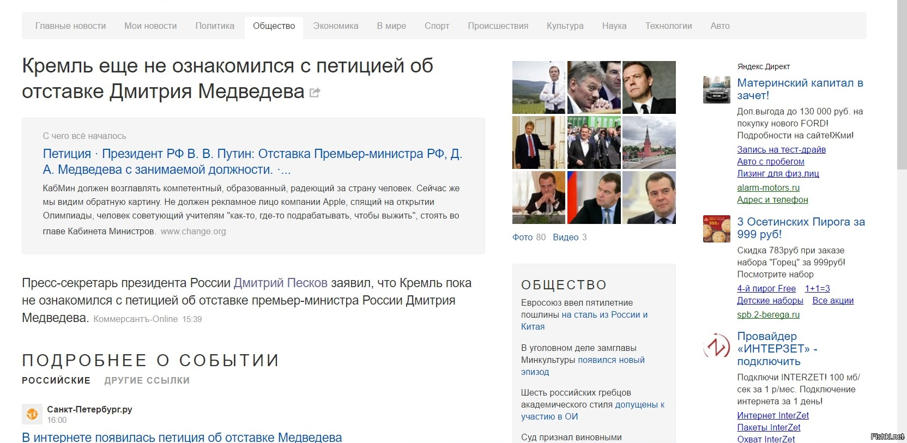Click the Яндекс.Директ label

(x=763, y=66)
